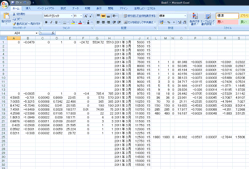Decrease decimal places
Image resolution: width=249 pixels, height=169 pixels.
point(185,22)
